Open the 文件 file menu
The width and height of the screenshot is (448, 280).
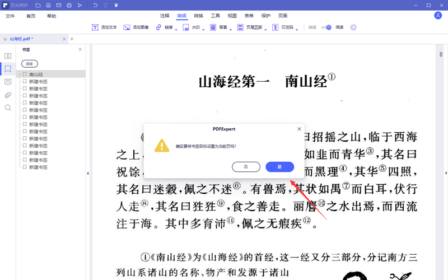click(x=11, y=16)
